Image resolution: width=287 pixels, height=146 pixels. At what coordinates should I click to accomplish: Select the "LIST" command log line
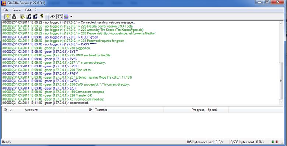(39, 88)
